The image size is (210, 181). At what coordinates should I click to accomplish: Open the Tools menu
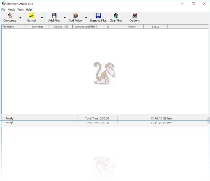click(x=20, y=10)
